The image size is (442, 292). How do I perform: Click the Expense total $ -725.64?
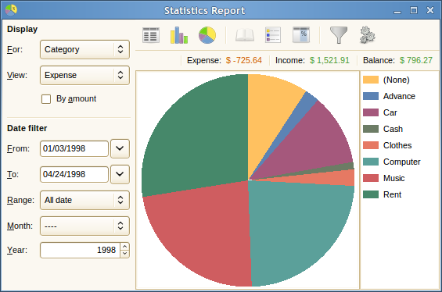(x=243, y=60)
